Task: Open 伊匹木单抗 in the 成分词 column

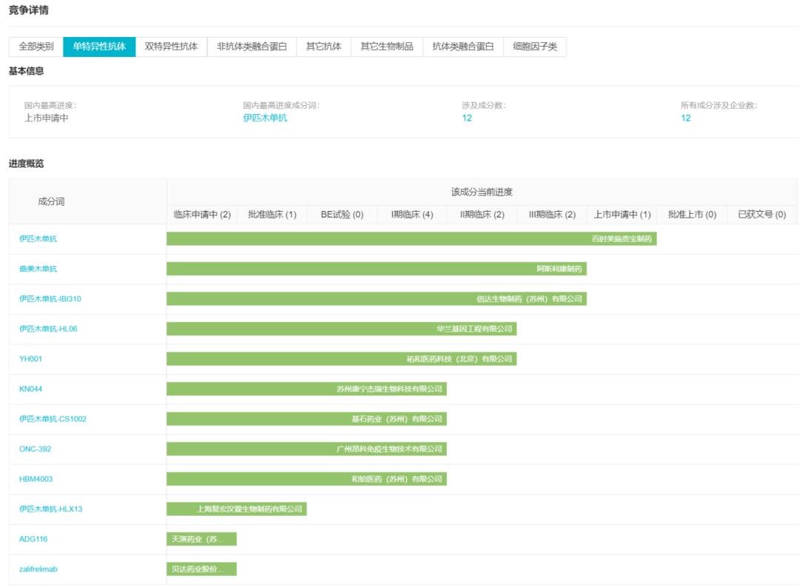Action: [x=38, y=238]
